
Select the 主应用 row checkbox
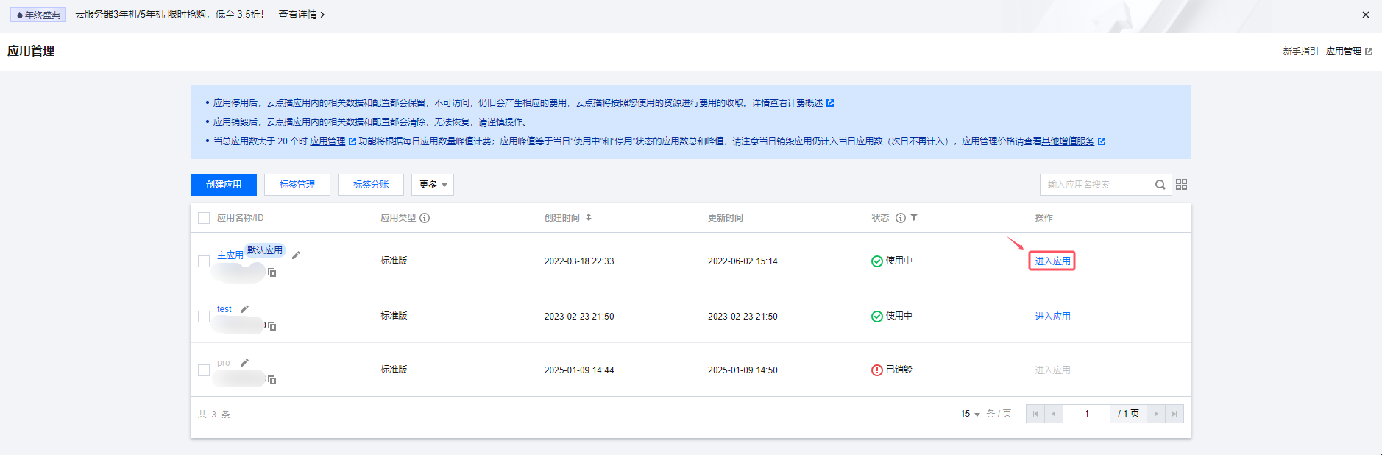(x=204, y=261)
